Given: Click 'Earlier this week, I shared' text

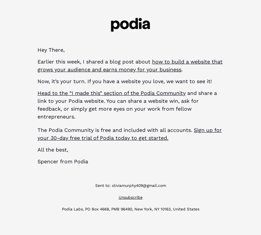Looking at the screenshot, I should [71, 62].
